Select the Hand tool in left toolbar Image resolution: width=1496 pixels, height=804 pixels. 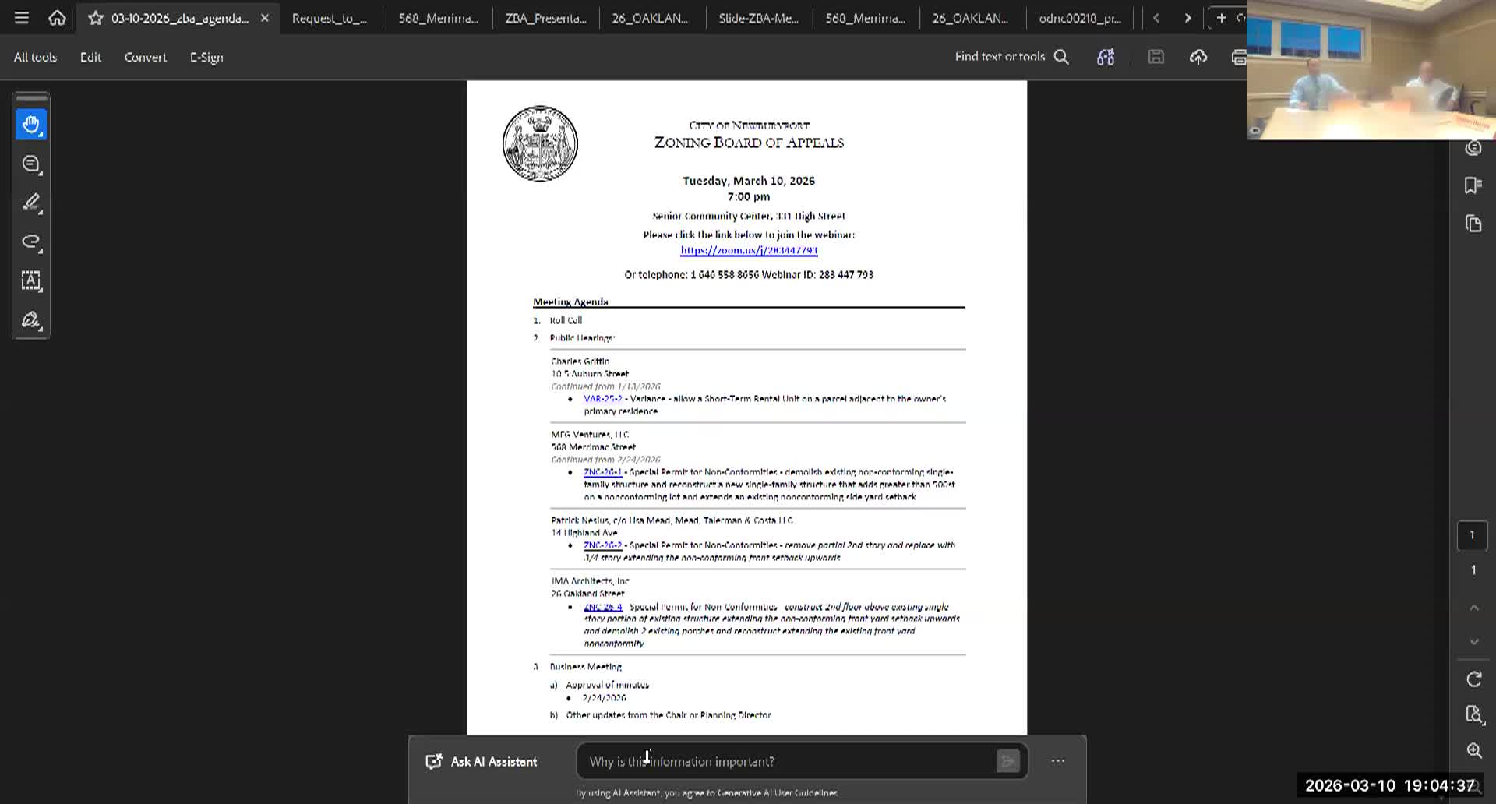point(31,123)
